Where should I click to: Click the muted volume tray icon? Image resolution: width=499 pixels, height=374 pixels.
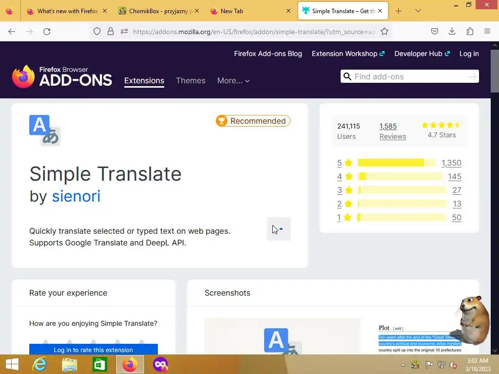click(453, 365)
